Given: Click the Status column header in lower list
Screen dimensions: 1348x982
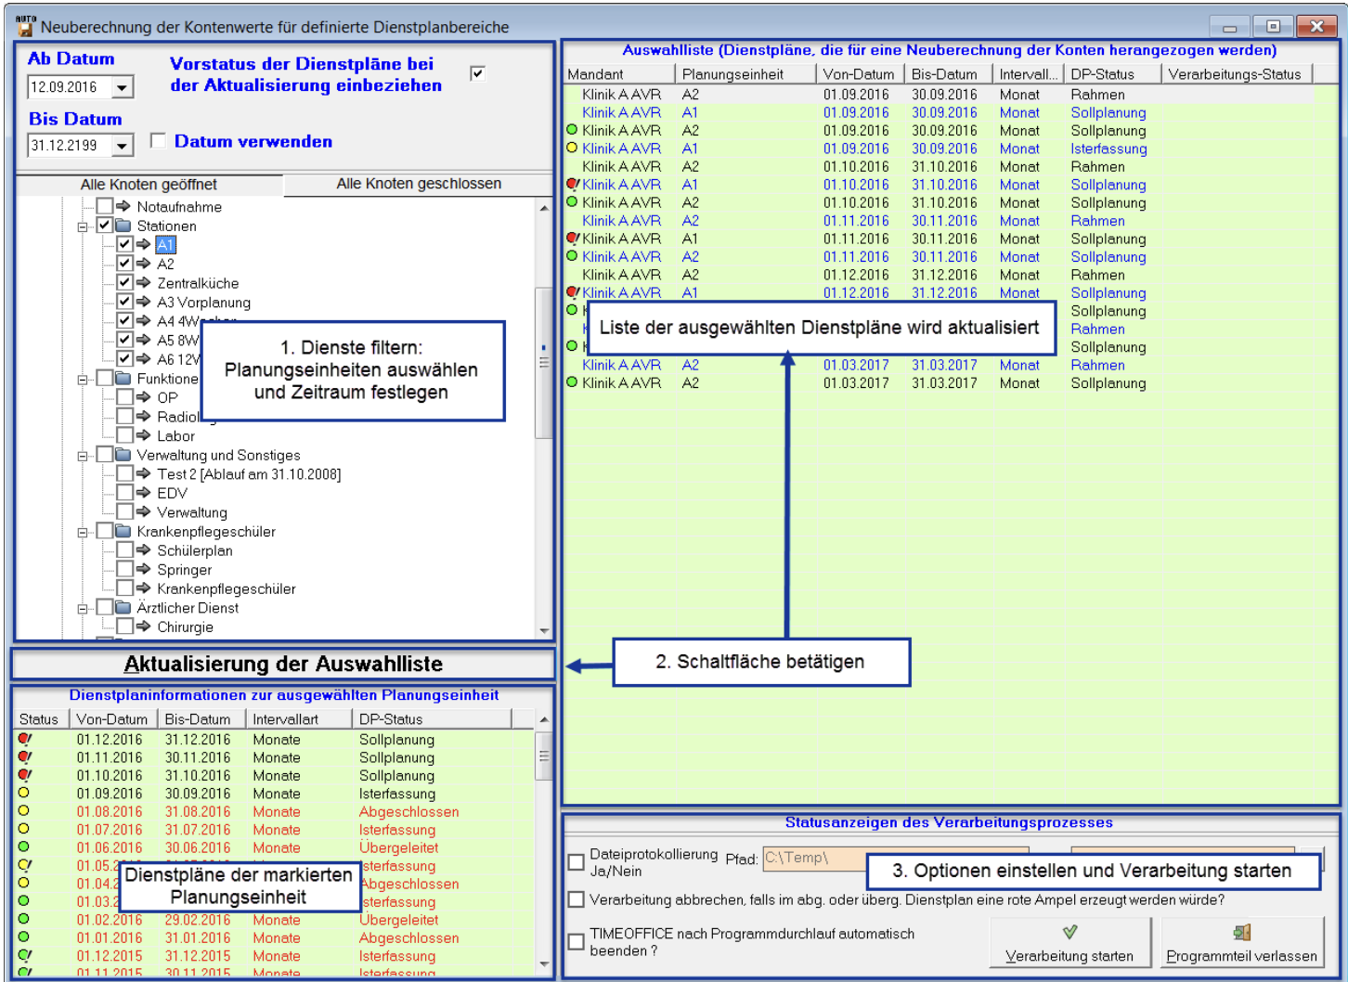Looking at the screenshot, I should tap(41, 719).
